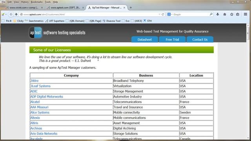The height and width of the screenshot is (141, 251).
Task: Open the 2Wire company link
Action: [35, 81]
